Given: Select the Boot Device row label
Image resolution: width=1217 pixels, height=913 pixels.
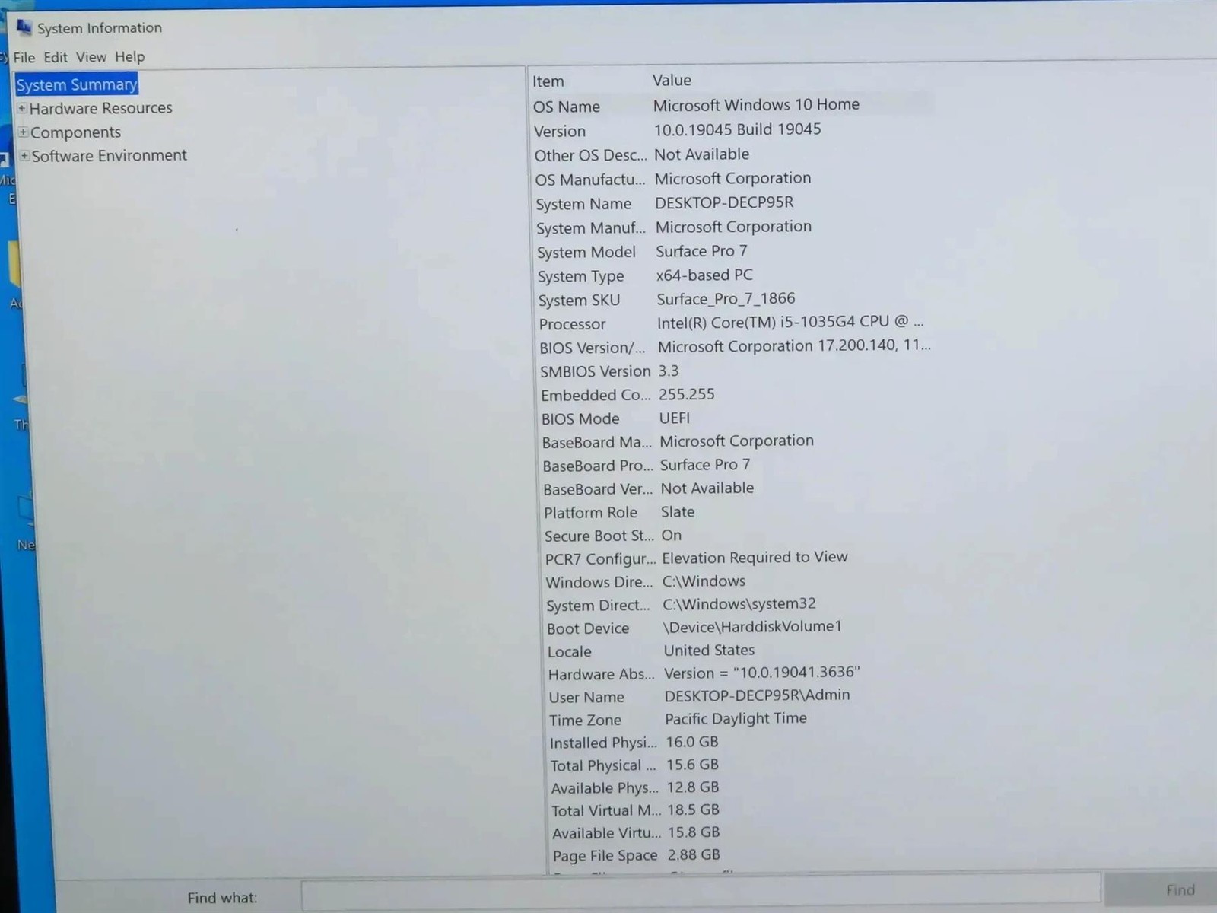Looking at the screenshot, I should 588,629.
